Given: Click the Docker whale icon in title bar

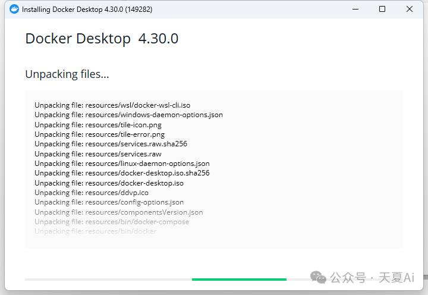Looking at the screenshot, I should pos(14,9).
